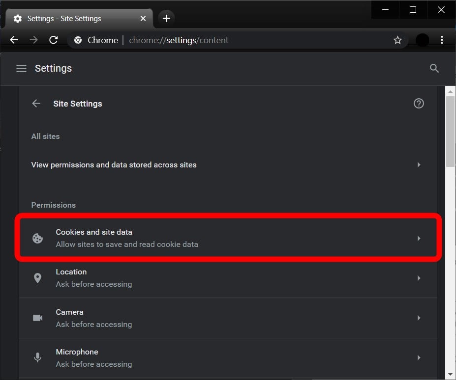Reload the page using the refresh icon
456x380 pixels.
pos(54,40)
